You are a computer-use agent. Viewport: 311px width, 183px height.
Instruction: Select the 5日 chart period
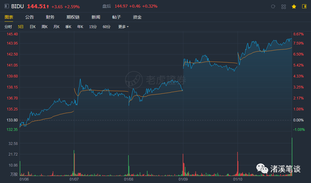click(x=21, y=27)
